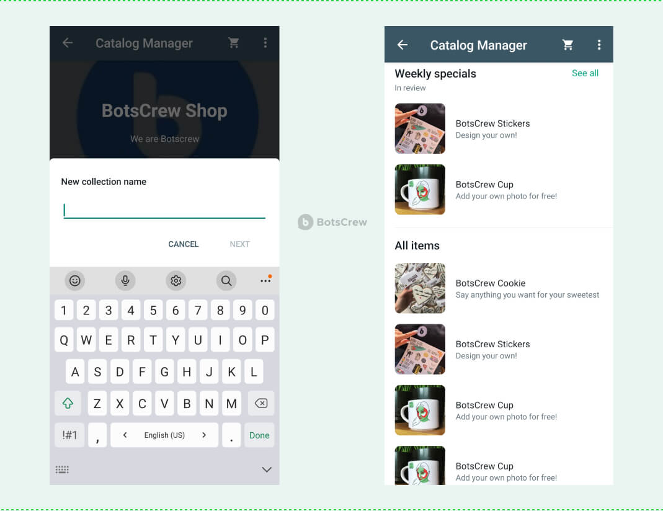
Task: Select 'Weekly specials' heading
Action: coord(435,74)
